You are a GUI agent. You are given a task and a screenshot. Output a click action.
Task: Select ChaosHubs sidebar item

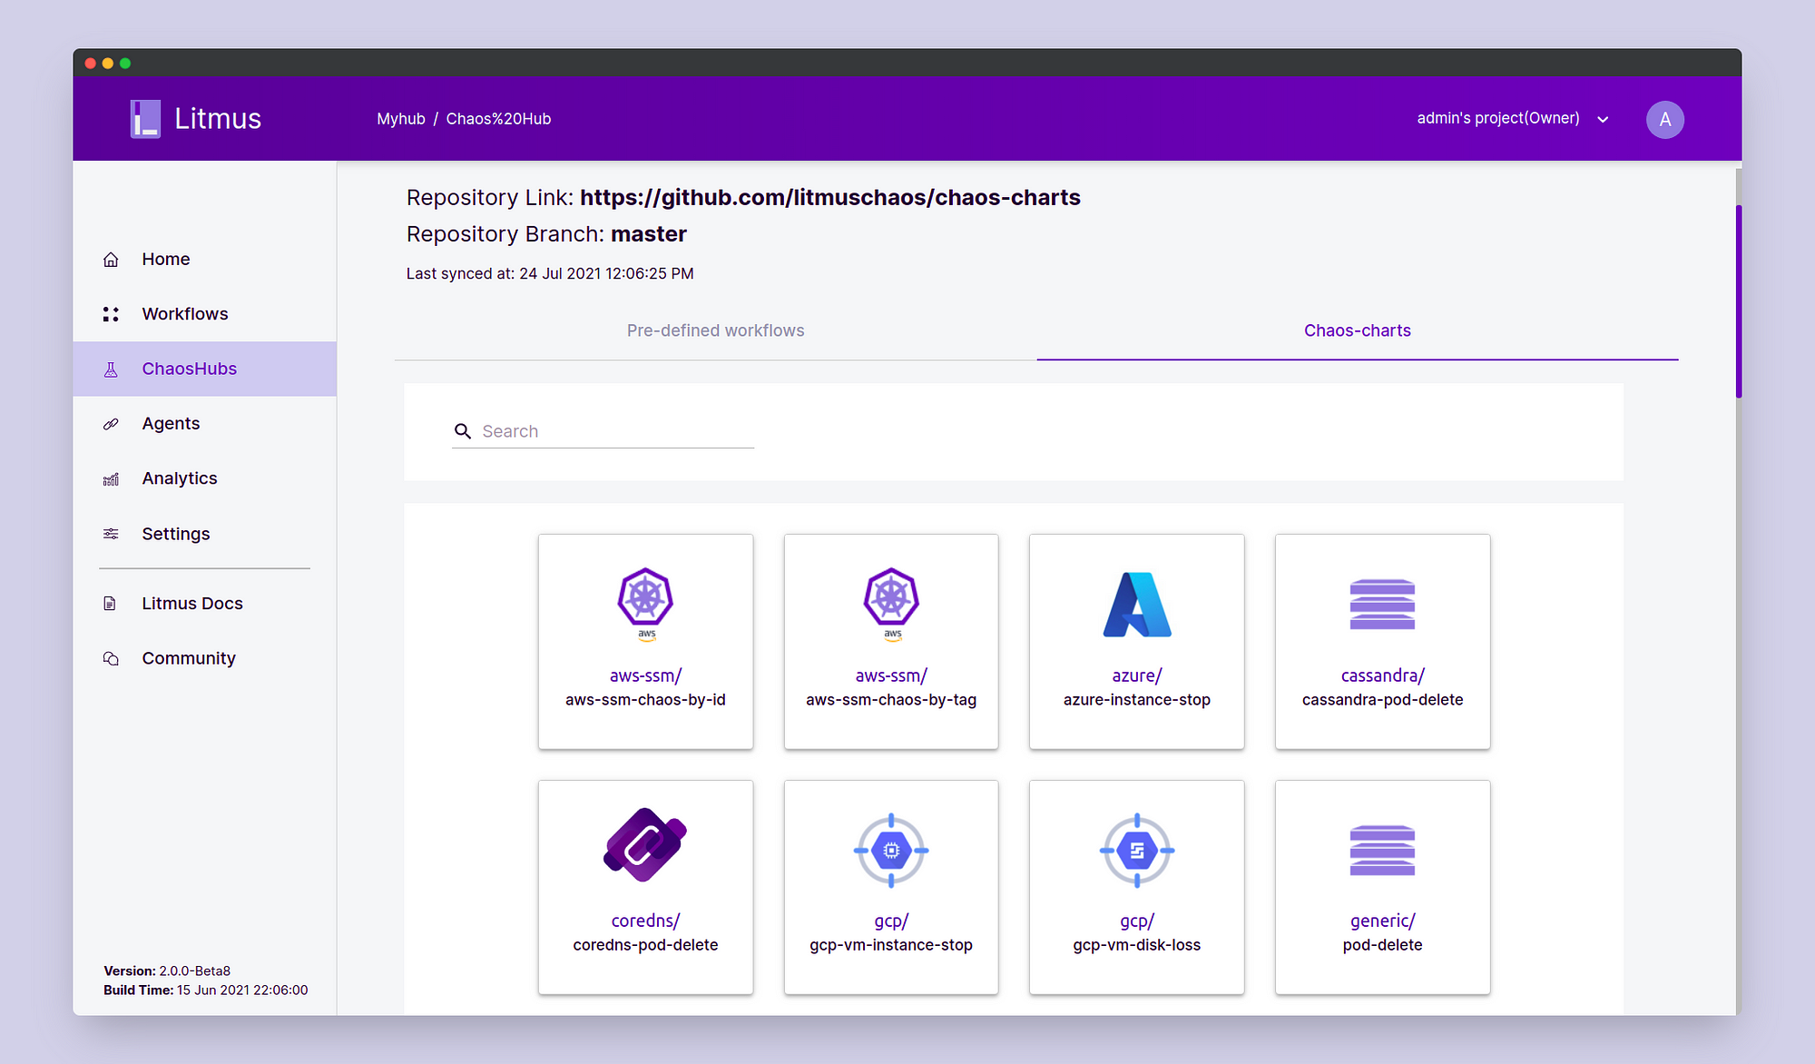[x=205, y=369]
